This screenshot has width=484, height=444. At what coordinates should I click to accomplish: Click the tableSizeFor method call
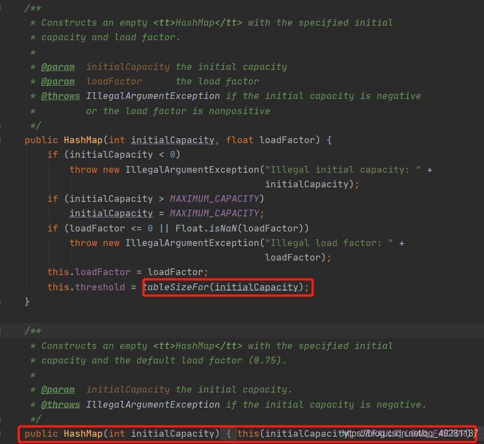(176, 287)
